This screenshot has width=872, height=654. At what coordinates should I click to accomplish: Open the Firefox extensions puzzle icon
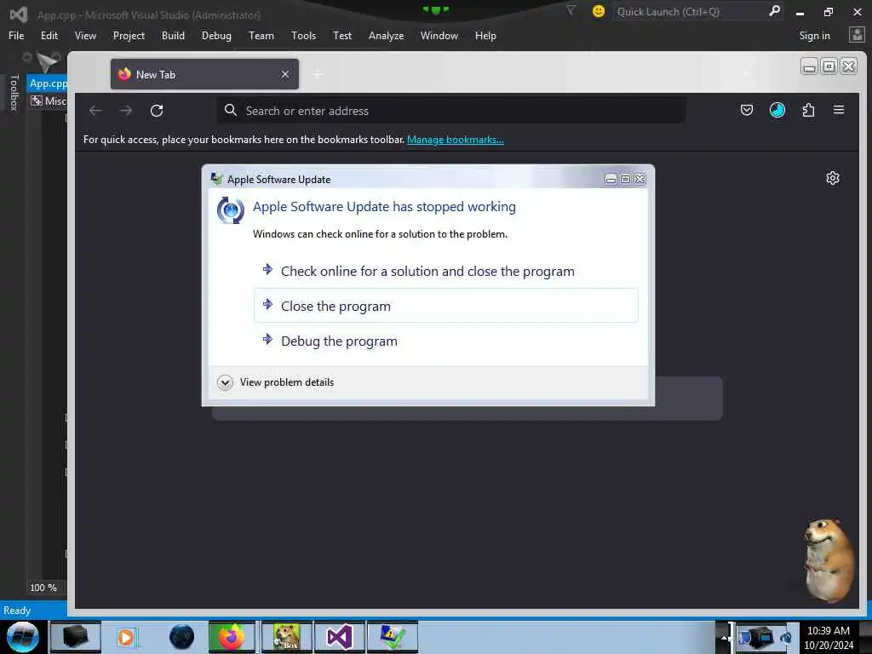click(x=808, y=110)
